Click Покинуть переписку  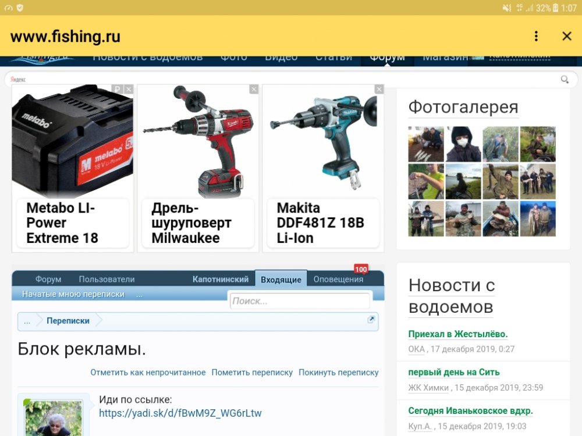tap(339, 372)
